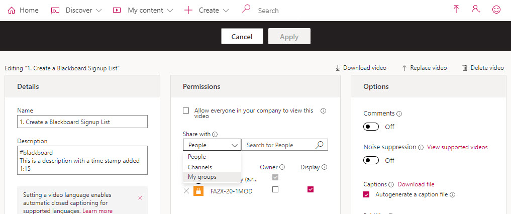Click the Comments info icon
Image resolution: width=511 pixels, height=214 pixels.
[399, 114]
